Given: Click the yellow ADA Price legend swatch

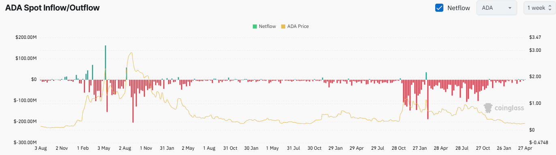Looking at the screenshot, I should (283, 26).
